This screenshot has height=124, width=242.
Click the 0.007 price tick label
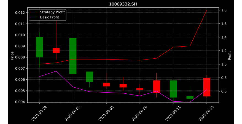[20, 68]
